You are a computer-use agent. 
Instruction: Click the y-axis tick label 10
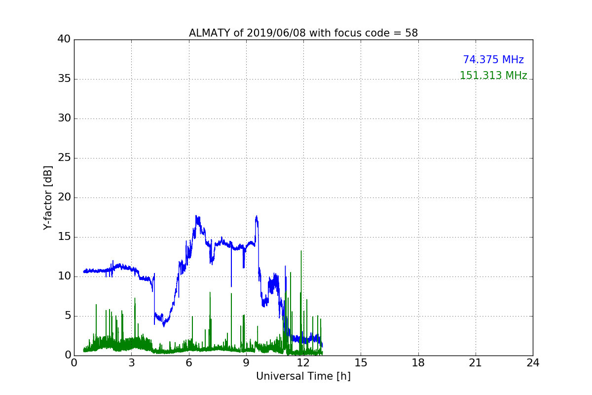[x=64, y=276]
